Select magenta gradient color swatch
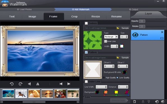167x104 pixels. [127, 92]
